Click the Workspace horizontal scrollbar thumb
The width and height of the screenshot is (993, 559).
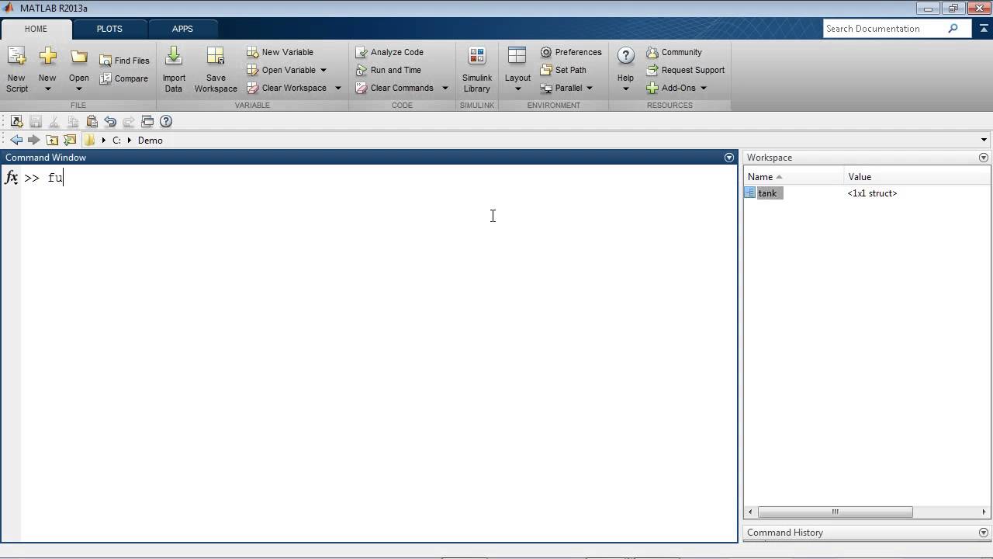pos(835,512)
